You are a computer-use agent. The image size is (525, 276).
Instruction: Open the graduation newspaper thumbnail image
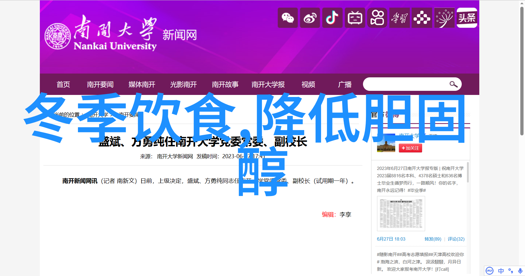[401, 214]
